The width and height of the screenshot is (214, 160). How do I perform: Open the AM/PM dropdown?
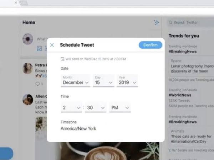[120, 107]
